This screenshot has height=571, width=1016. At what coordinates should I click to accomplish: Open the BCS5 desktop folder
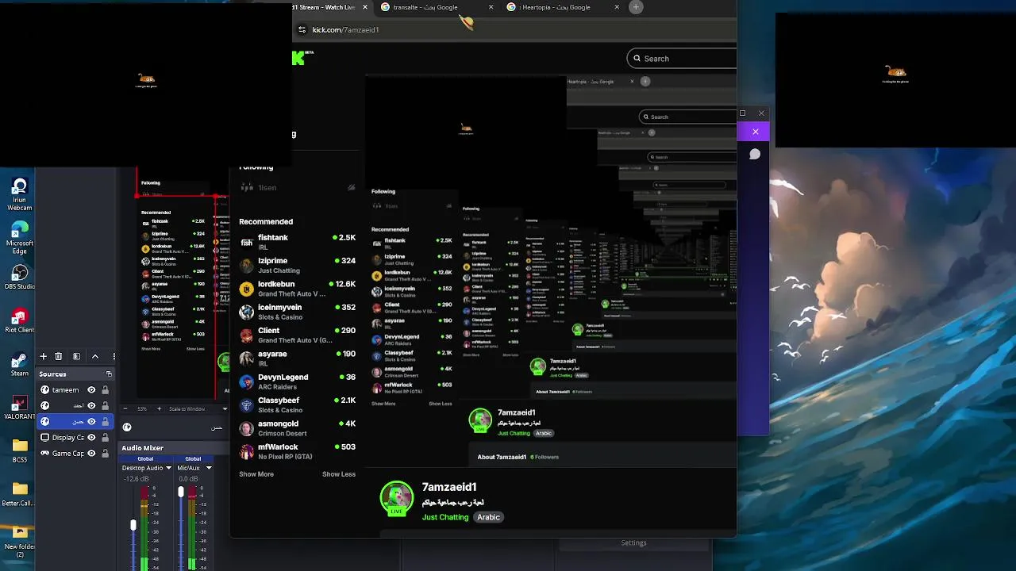point(20,450)
